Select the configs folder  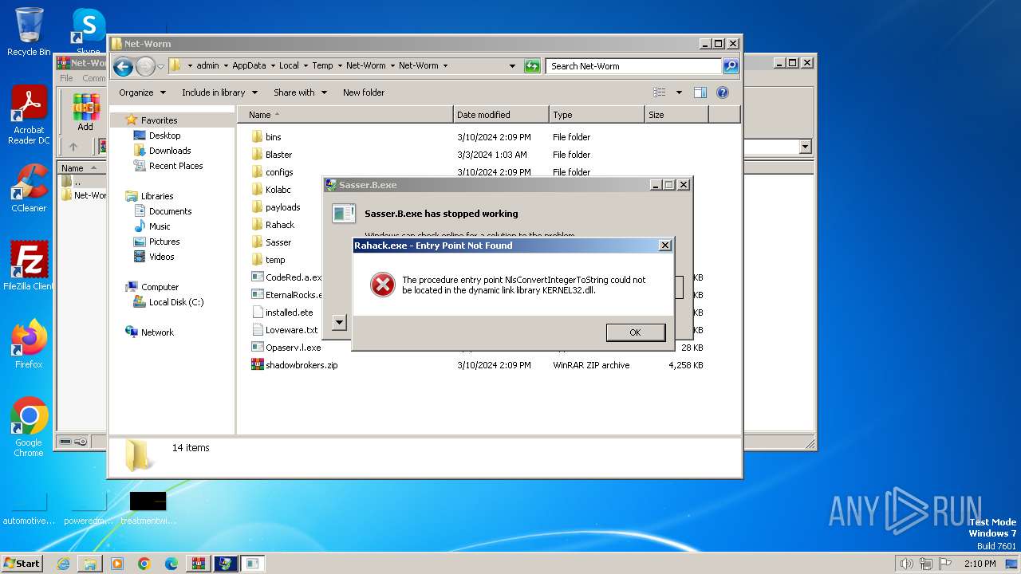point(279,172)
